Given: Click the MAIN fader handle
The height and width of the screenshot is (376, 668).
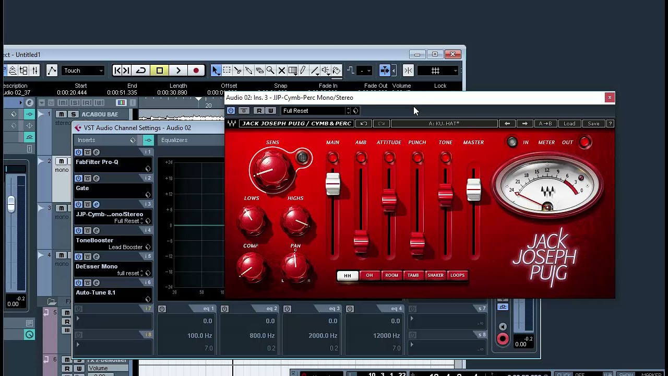Looking at the screenshot, I should [x=332, y=184].
